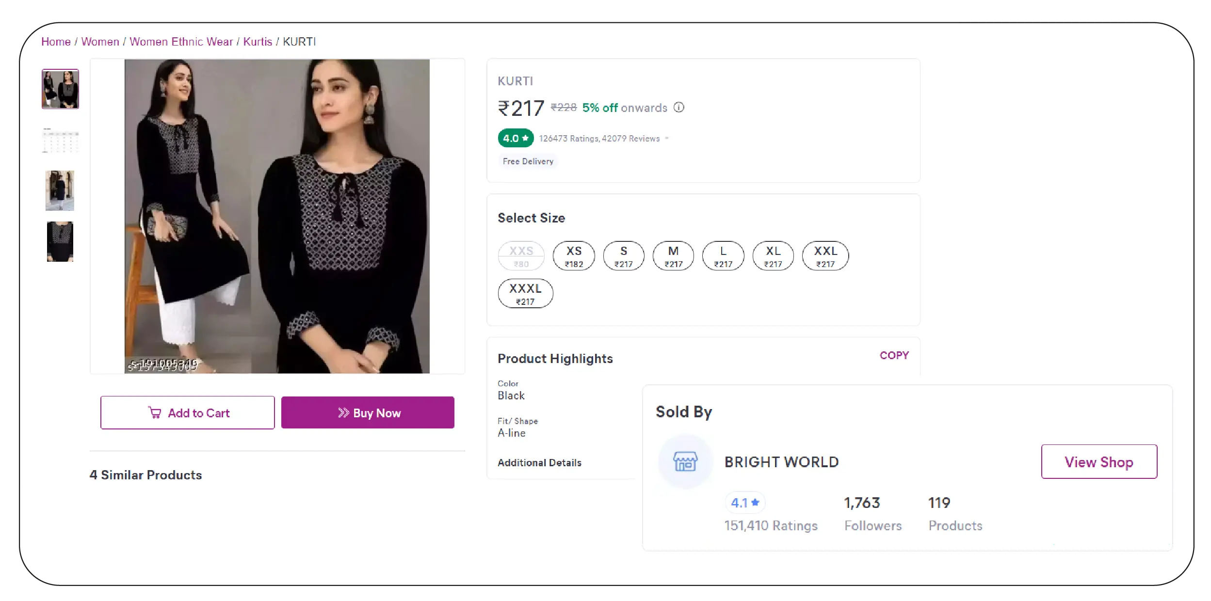Copy product highlights using COPY link
The width and height of the screenshot is (1211, 601).
[895, 355]
